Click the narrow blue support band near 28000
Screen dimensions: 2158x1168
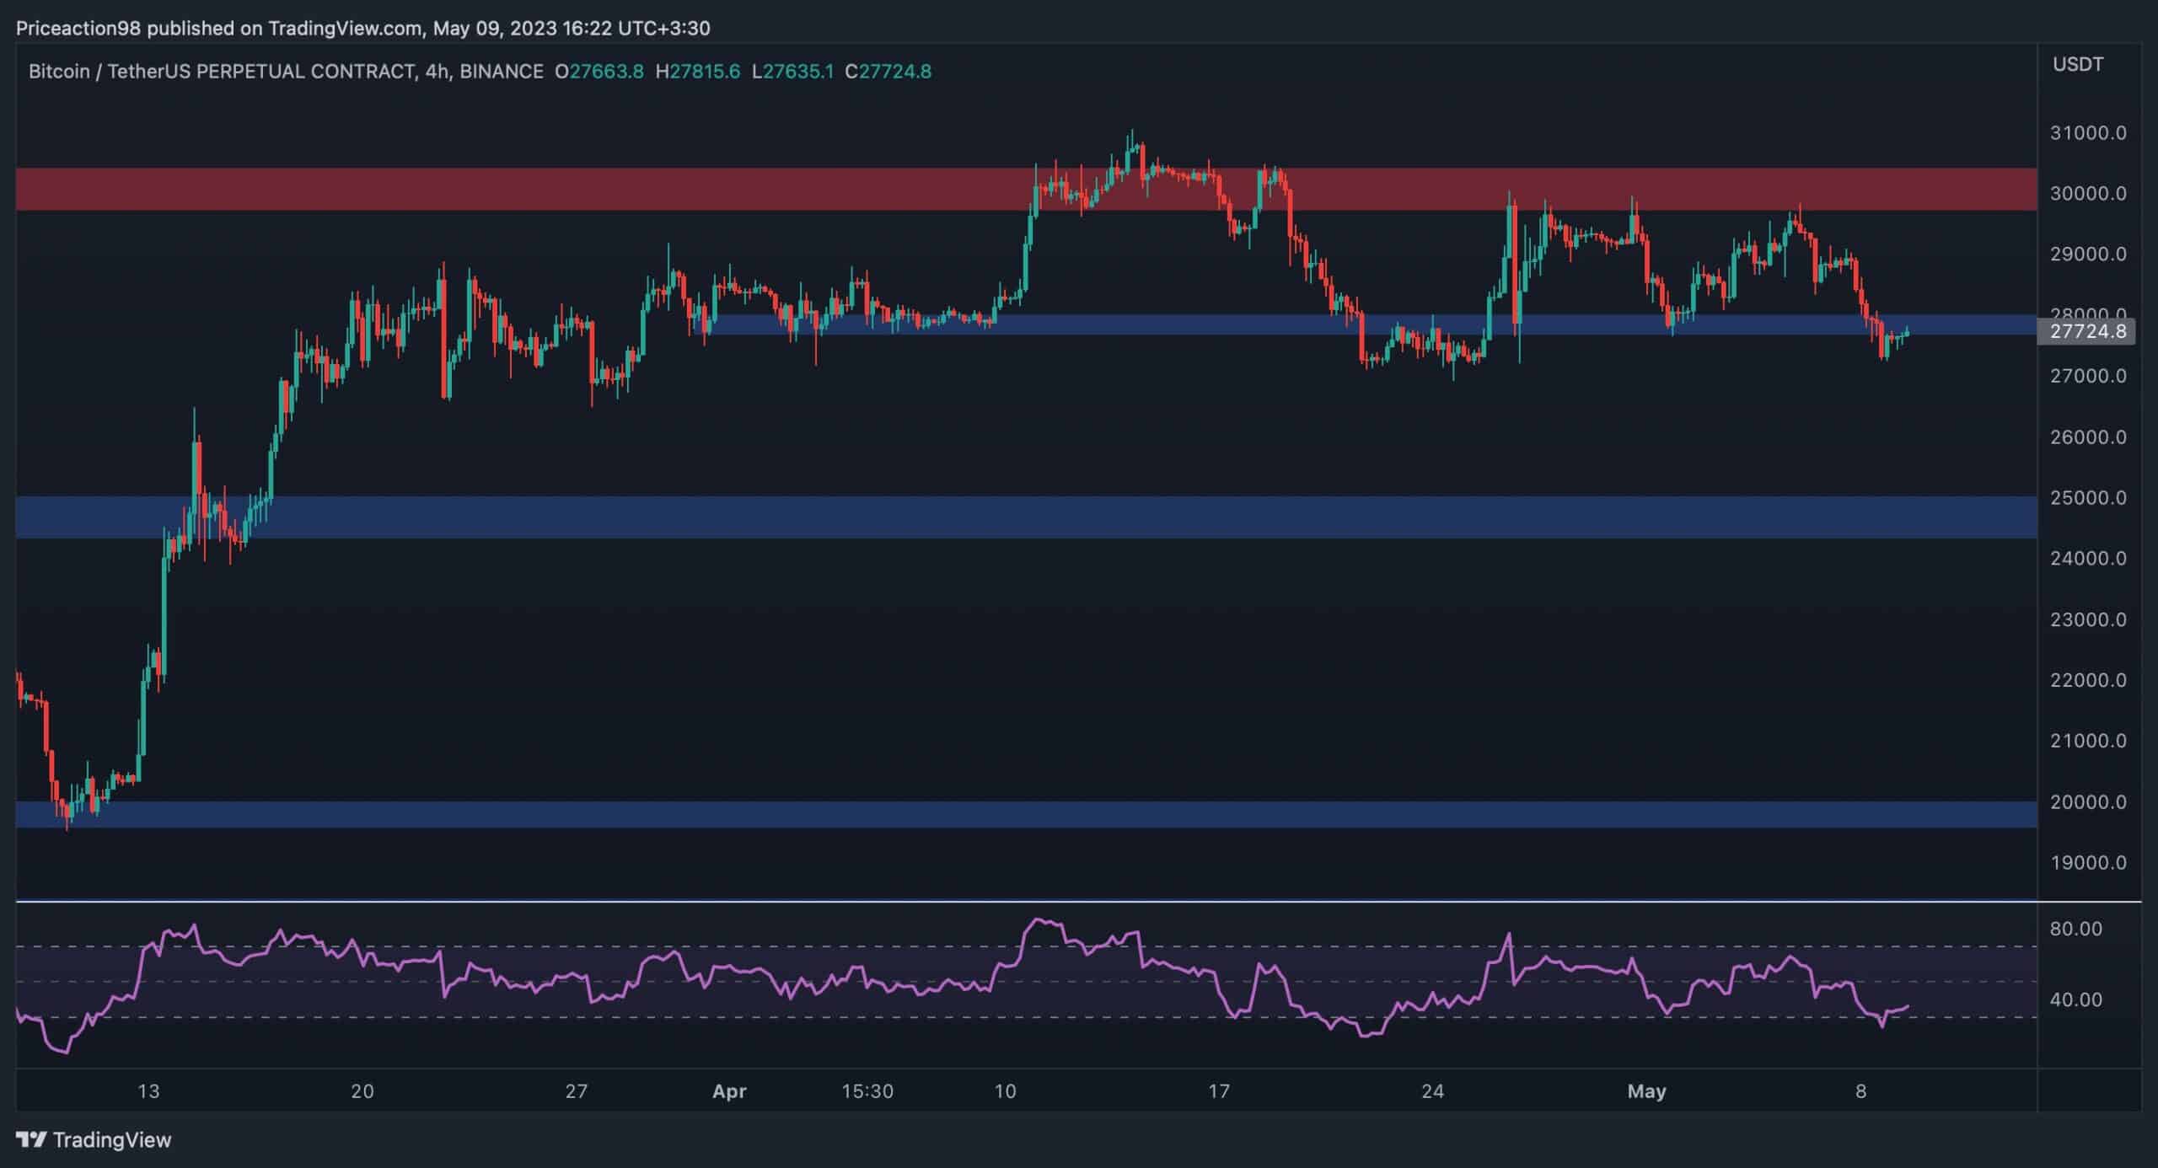click(1372, 324)
